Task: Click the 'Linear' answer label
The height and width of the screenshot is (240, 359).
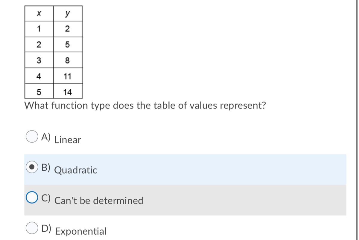Action: tap(68, 140)
